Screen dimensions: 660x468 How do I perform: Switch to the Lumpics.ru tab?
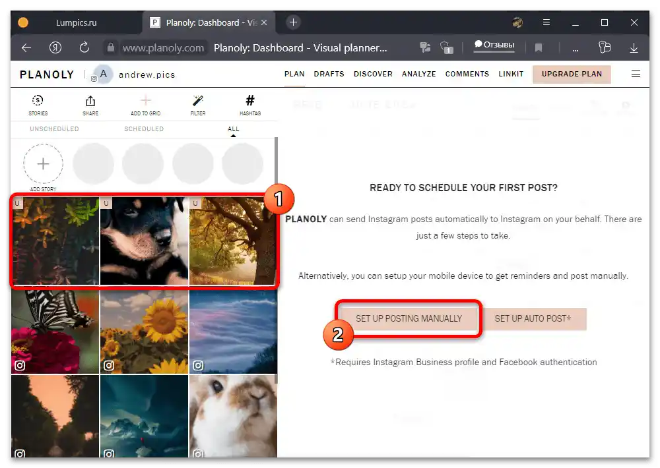(x=77, y=22)
